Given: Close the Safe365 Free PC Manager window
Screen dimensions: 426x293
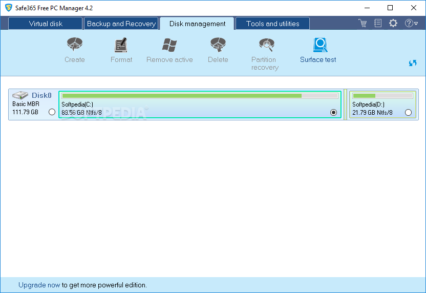Looking at the screenshot, I should [414, 8].
